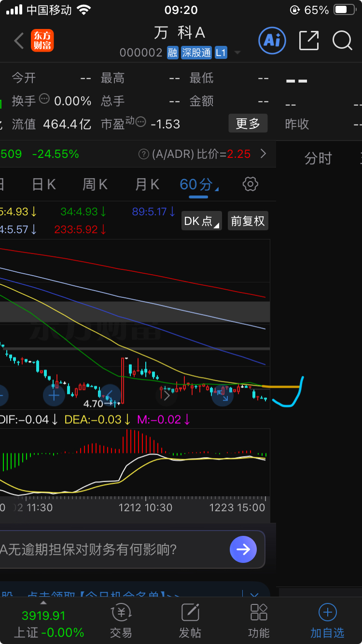Tap the question mark beside (A/ADR)
This screenshot has height=644, width=362.
pyautogui.click(x=143, y=154)
